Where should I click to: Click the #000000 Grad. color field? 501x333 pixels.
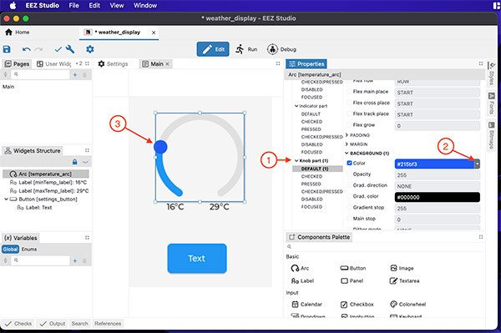coord(438,197)
